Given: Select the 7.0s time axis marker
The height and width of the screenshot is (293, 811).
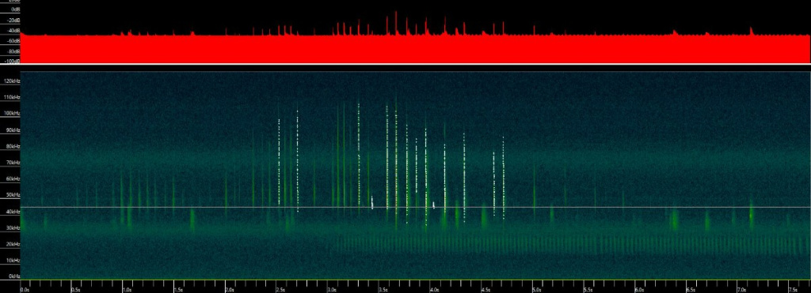Looking at the screenshot, I should (741, 290).
